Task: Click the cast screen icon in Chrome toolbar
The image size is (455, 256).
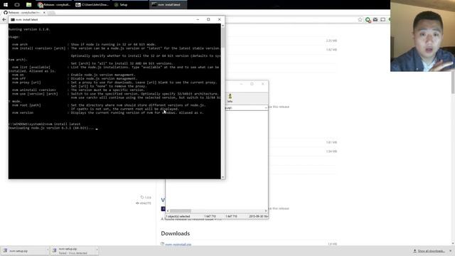Action: [383, 20]
